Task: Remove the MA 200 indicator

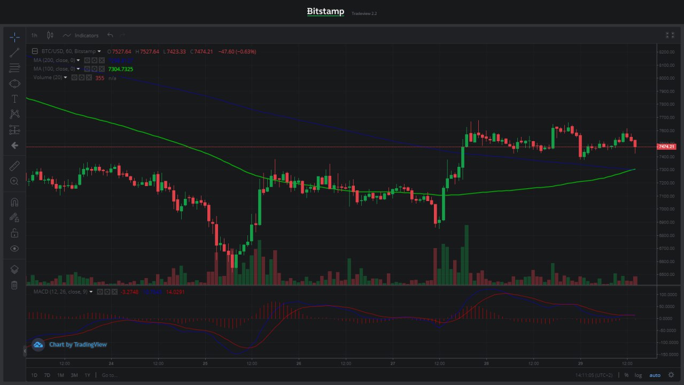Action: (102, 60)
